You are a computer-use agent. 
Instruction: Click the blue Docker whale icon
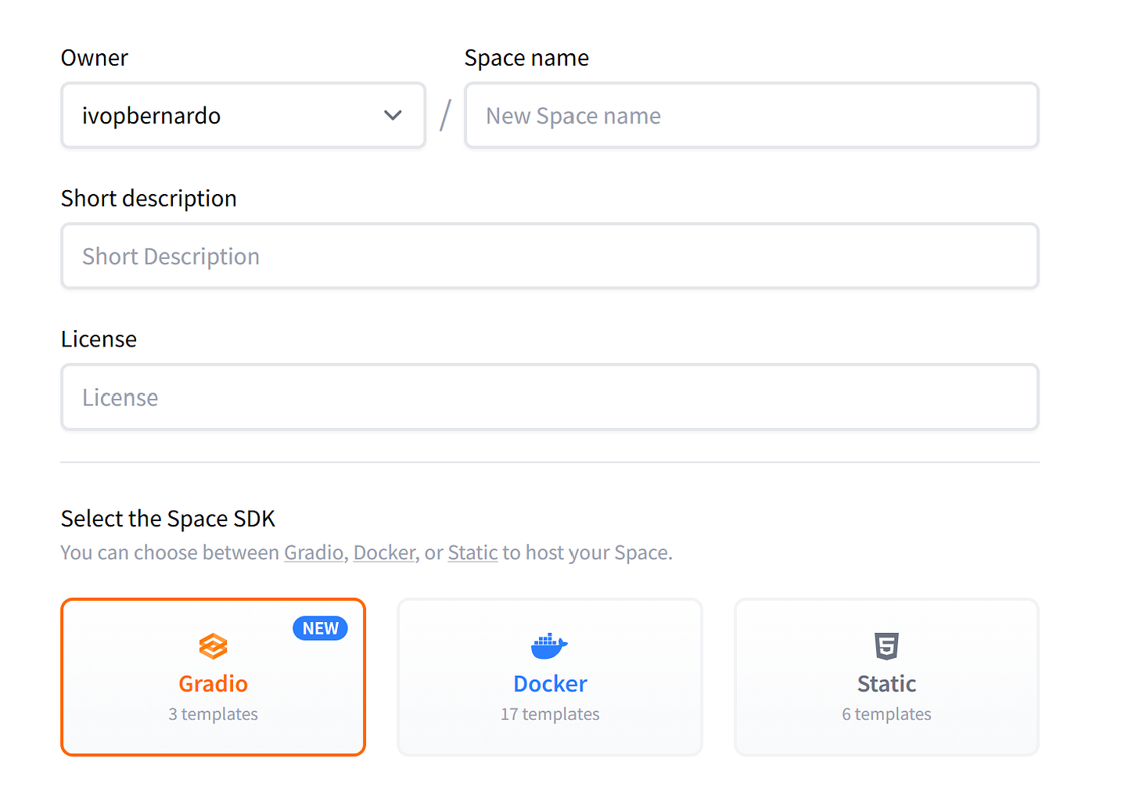[549, 646]
